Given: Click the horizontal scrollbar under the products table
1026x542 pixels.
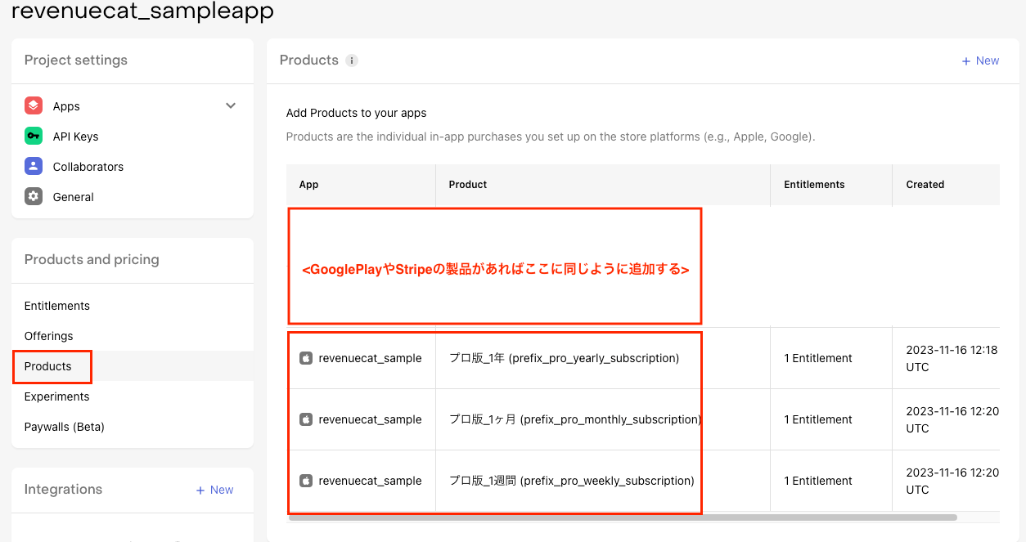Looking at the screenshot, I should click(x=623, y=517).
